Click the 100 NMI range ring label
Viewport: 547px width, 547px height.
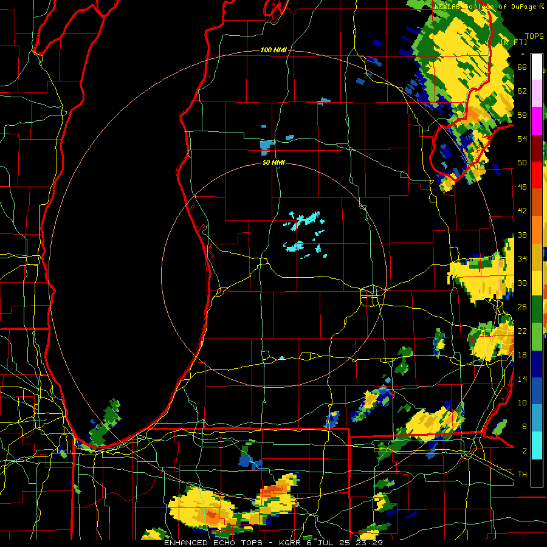[x=273, y=50]
